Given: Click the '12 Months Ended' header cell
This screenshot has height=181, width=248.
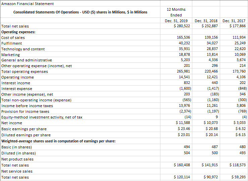Looking at the screenshot, I should (x=176, y=12).
